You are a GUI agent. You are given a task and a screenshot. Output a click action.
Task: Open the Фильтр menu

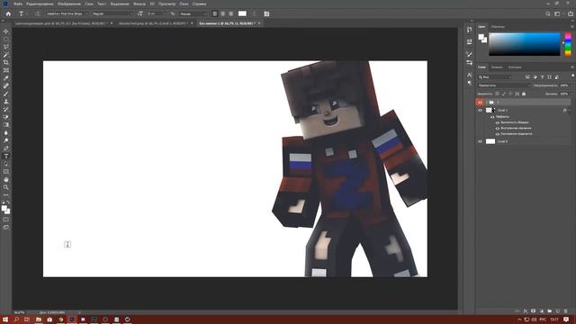(139, 4)
